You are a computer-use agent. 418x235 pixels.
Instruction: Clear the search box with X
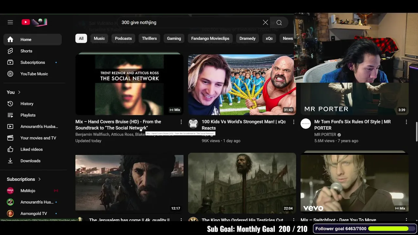click(265, 23)
